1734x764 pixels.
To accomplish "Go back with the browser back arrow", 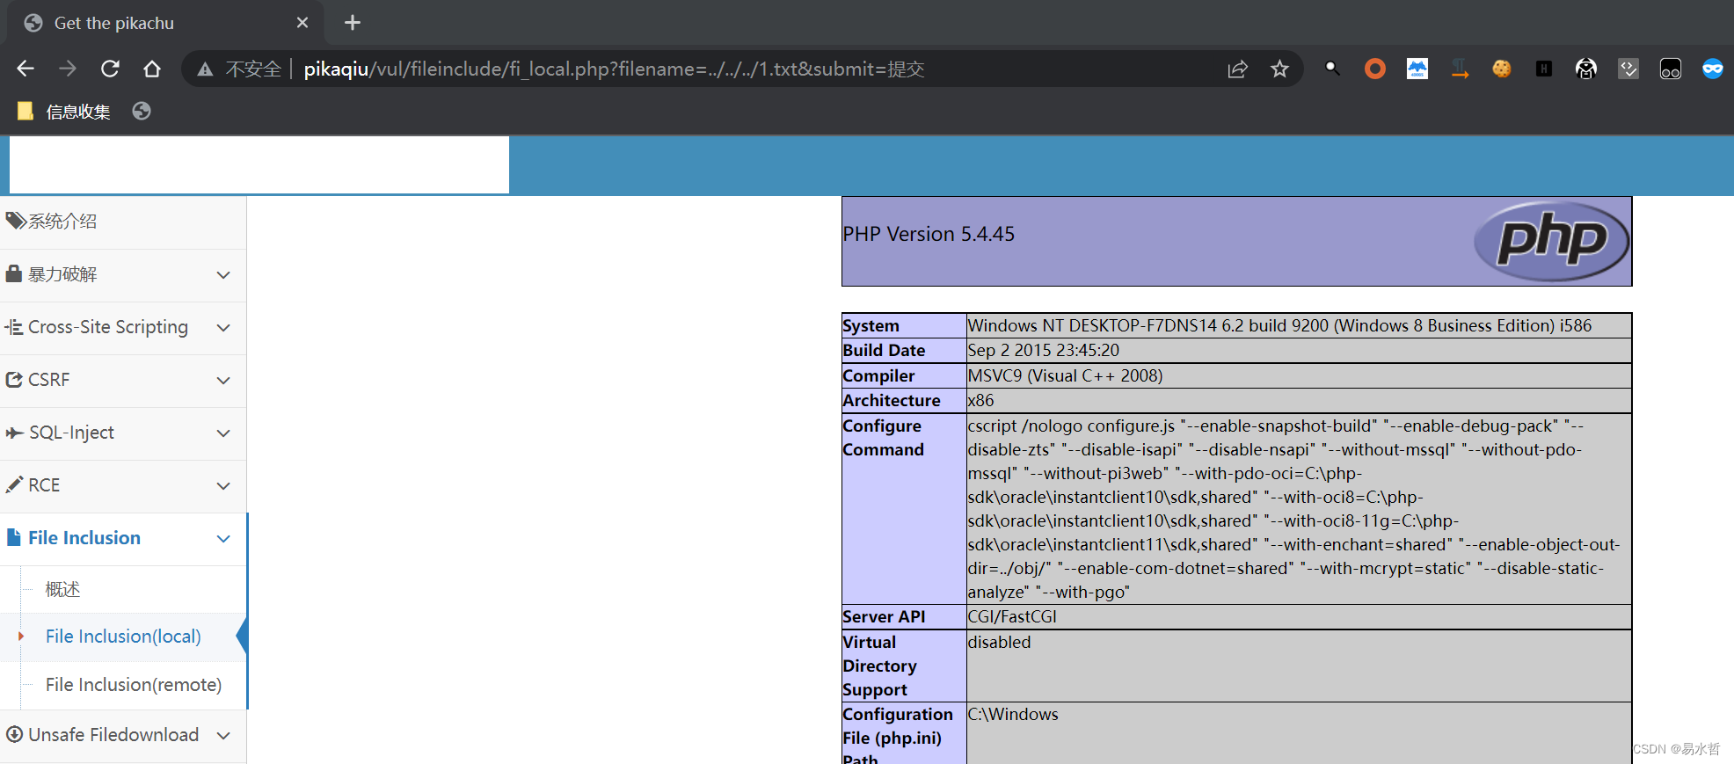I will (25, 69).
